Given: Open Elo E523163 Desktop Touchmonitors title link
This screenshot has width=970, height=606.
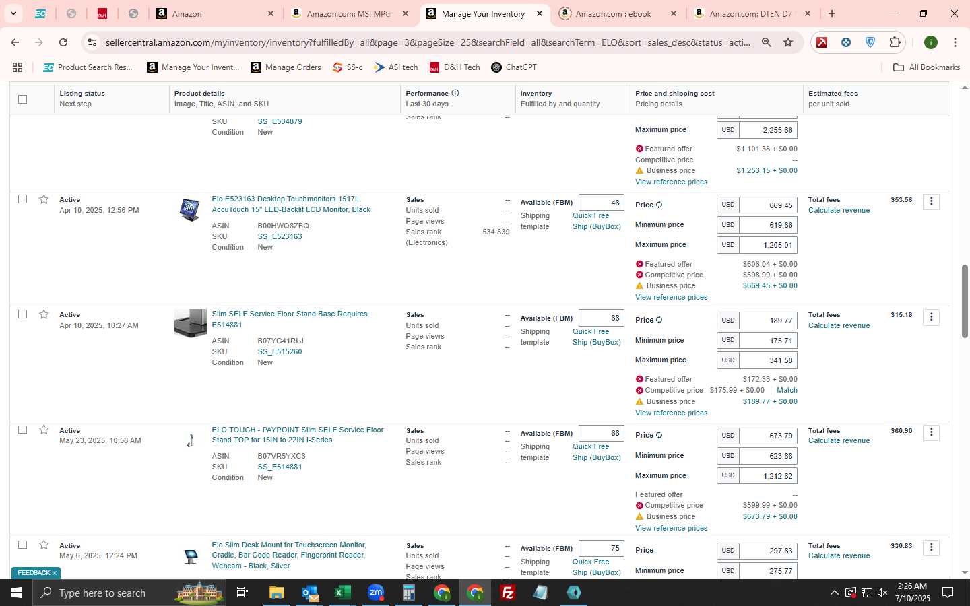Looking at the screenshot, I should (x=291, y=204).
